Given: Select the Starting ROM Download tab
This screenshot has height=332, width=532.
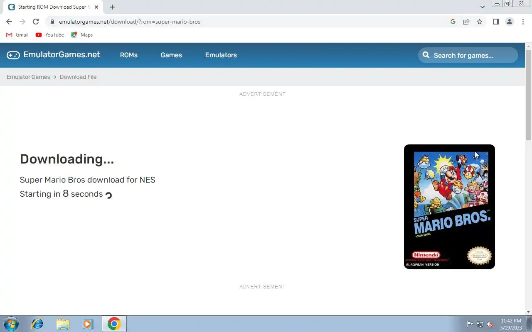Looking at the screenshot, I should click(x=53, y=7).
